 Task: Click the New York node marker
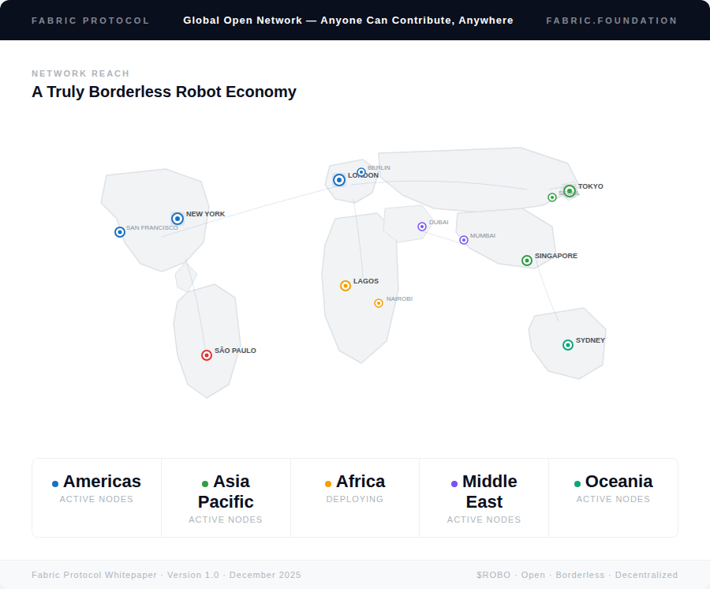(177, 219)
